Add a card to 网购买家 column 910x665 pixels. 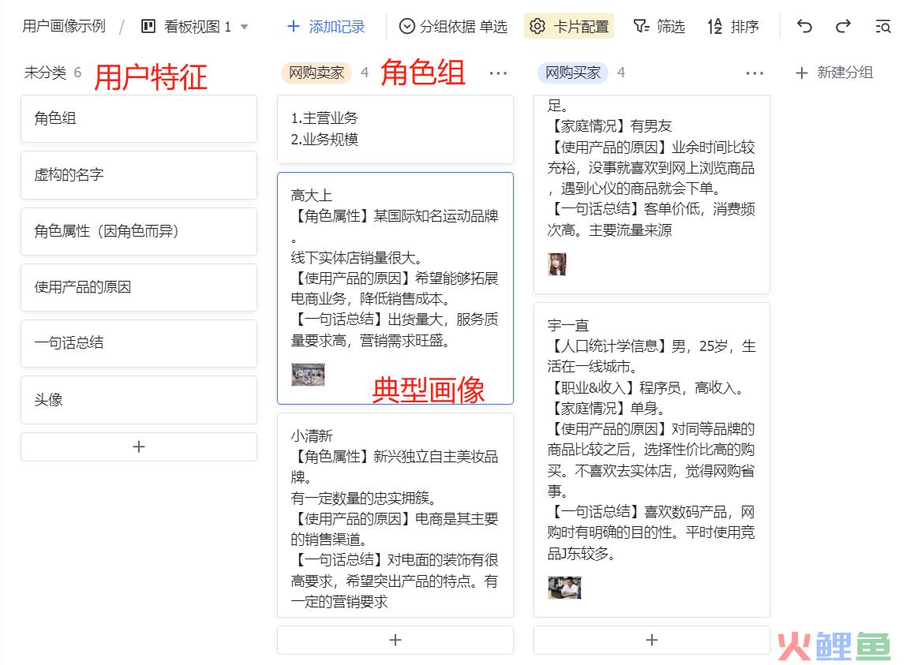point(652,640)
